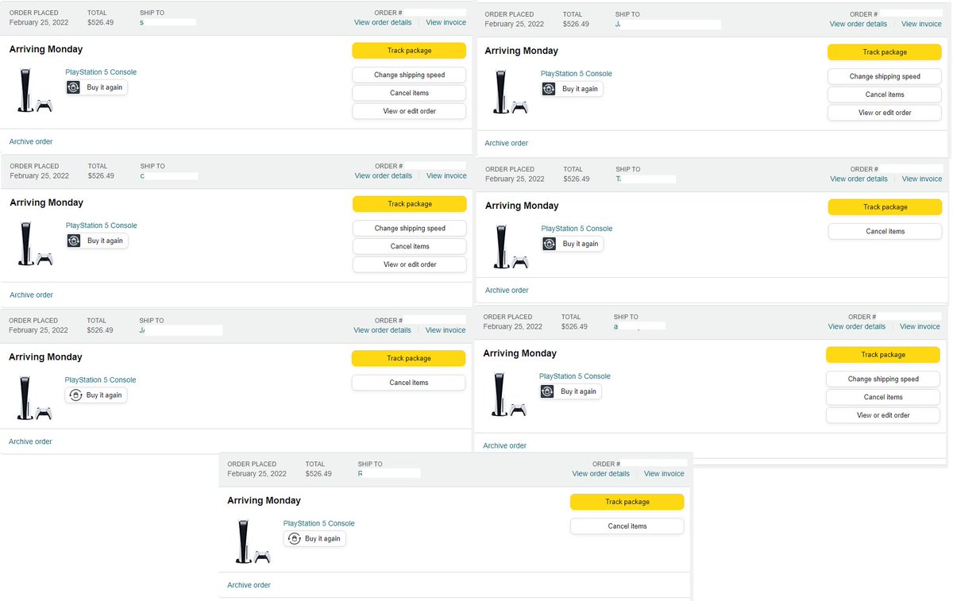Click PS5 product image in 'T' order

pyautogui.click(x=510, y=246)
